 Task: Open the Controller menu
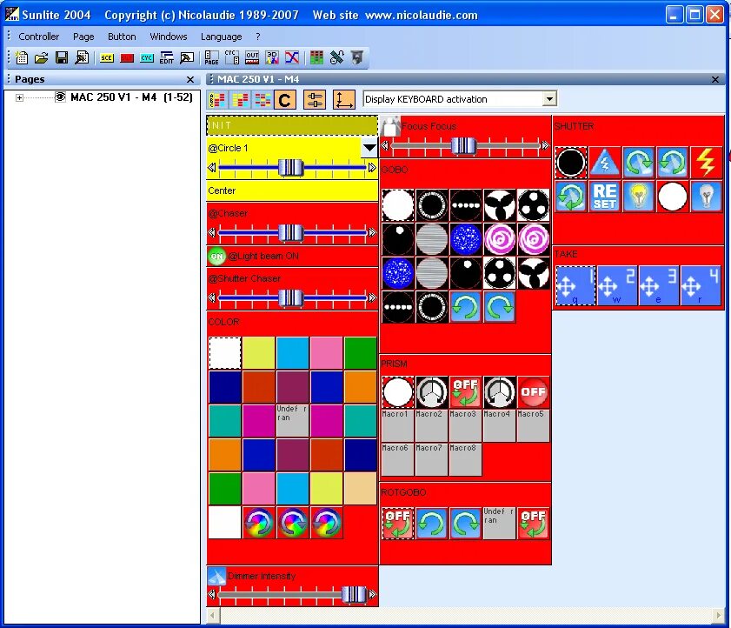point(39,37)
